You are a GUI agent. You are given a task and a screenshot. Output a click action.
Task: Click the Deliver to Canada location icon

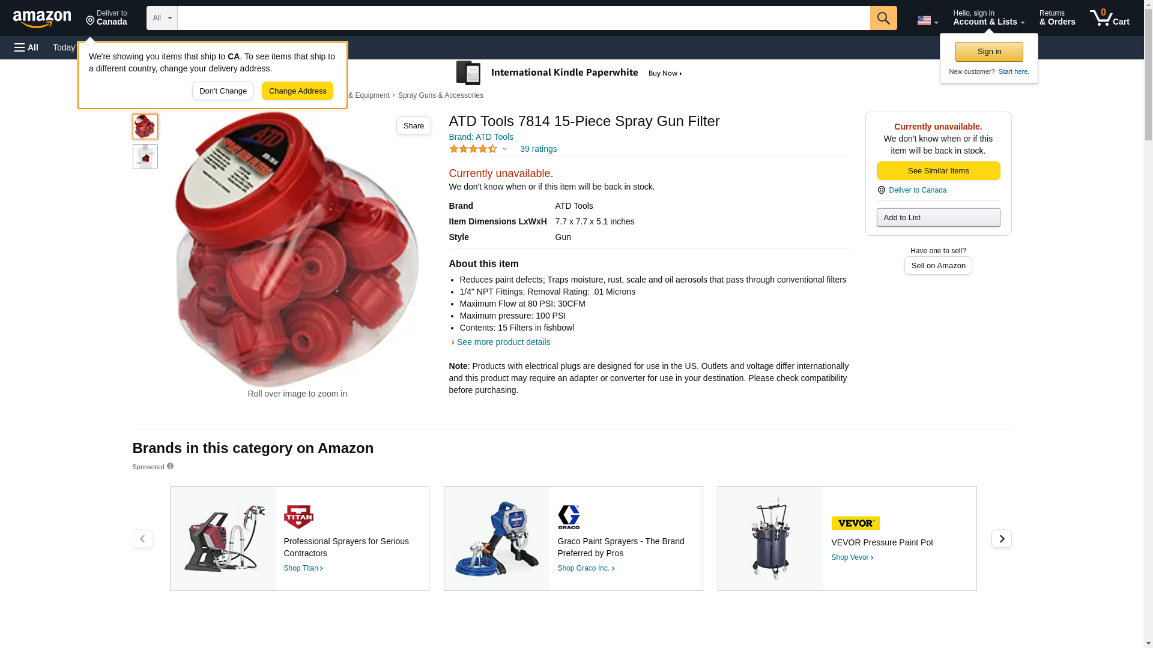[x=881, y=190]
